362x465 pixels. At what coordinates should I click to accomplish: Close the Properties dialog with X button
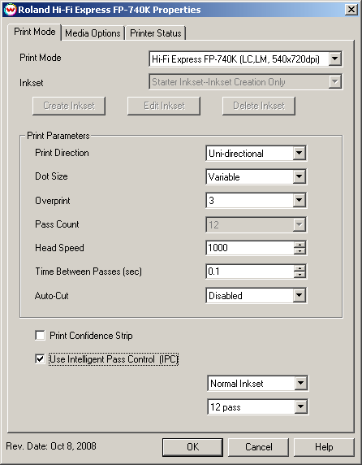(x=351, y=10)
